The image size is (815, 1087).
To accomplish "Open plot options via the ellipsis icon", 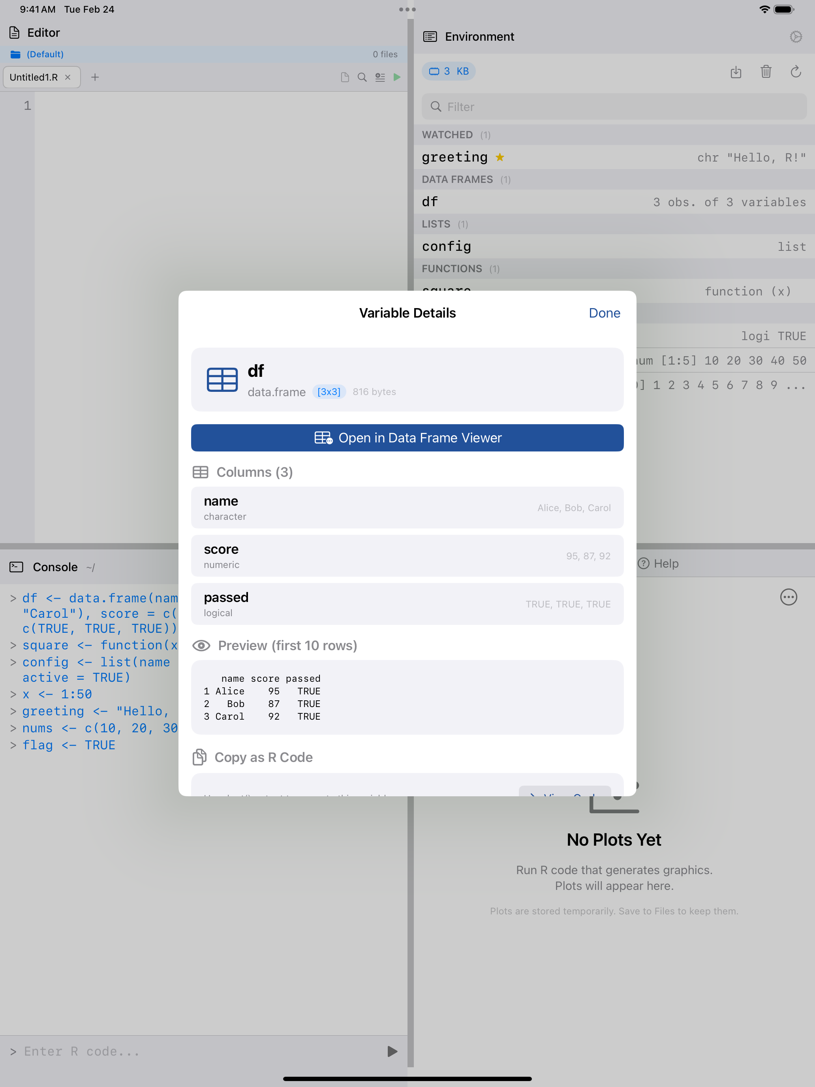I will tap(789, 598).
